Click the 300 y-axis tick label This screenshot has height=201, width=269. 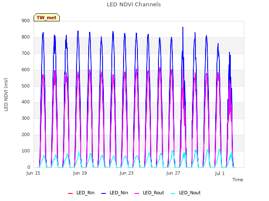(26, 118)
